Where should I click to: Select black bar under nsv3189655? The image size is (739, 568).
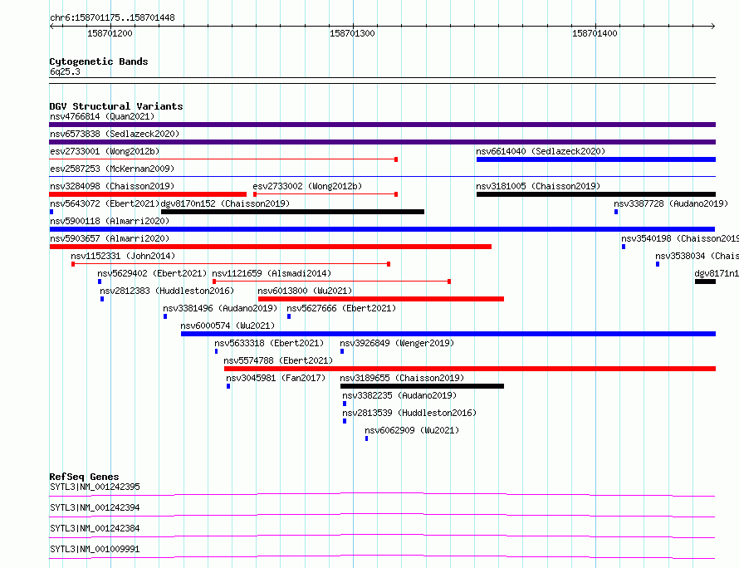coord(422,386)
